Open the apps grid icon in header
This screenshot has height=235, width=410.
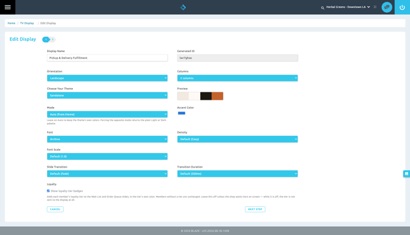(x=375, y=7)
